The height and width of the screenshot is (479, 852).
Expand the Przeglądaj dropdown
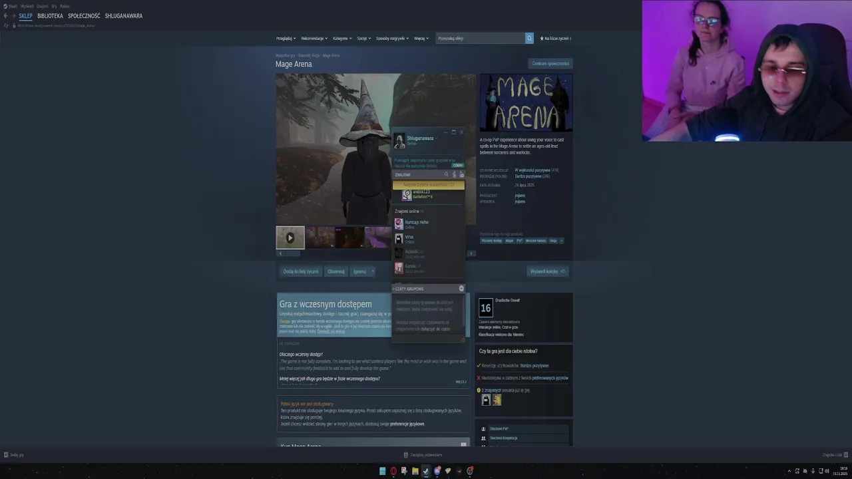286,39
